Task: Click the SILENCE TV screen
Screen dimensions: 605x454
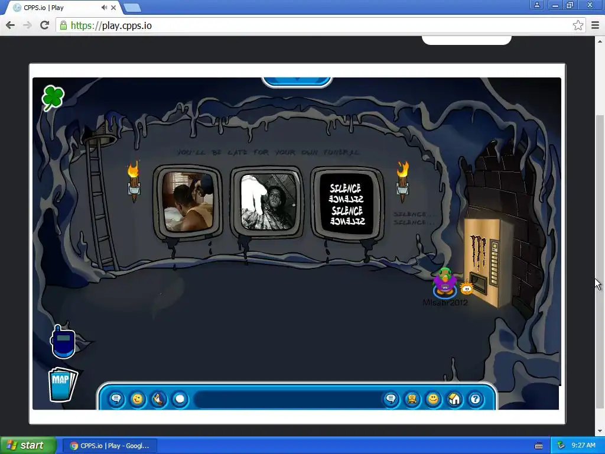Action: 346,204
